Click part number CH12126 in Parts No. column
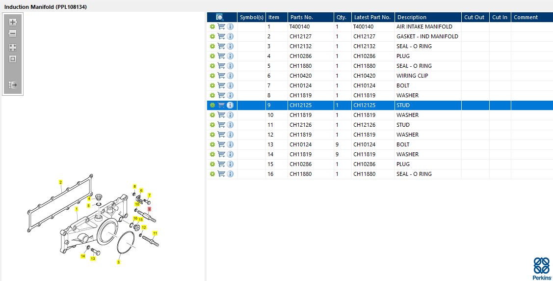Image resolution: width=553 pixels, height=281 pixels. point(300,125)
